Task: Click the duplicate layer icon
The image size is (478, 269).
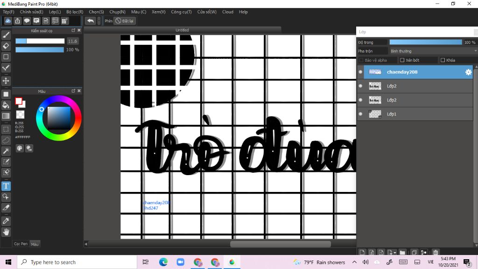Action: pyautogui.click(x=414, y=252)
